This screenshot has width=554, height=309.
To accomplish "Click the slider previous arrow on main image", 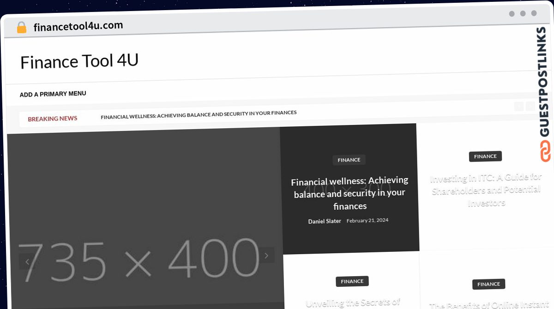I will click(x=27, y=261).
